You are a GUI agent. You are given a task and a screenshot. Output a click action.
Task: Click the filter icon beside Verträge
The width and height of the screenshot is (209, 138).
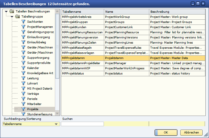click(23, 94)
